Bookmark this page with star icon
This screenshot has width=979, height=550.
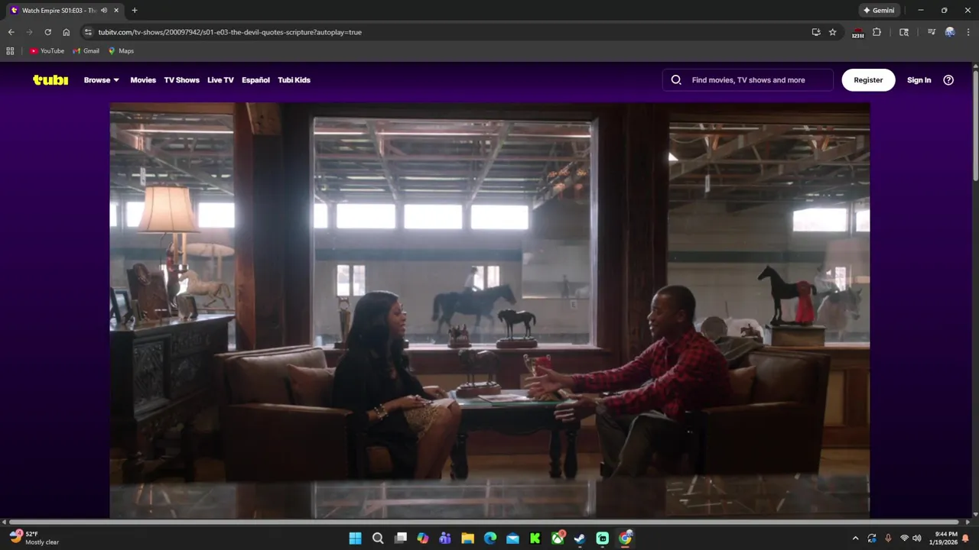[x=833, y=32]
